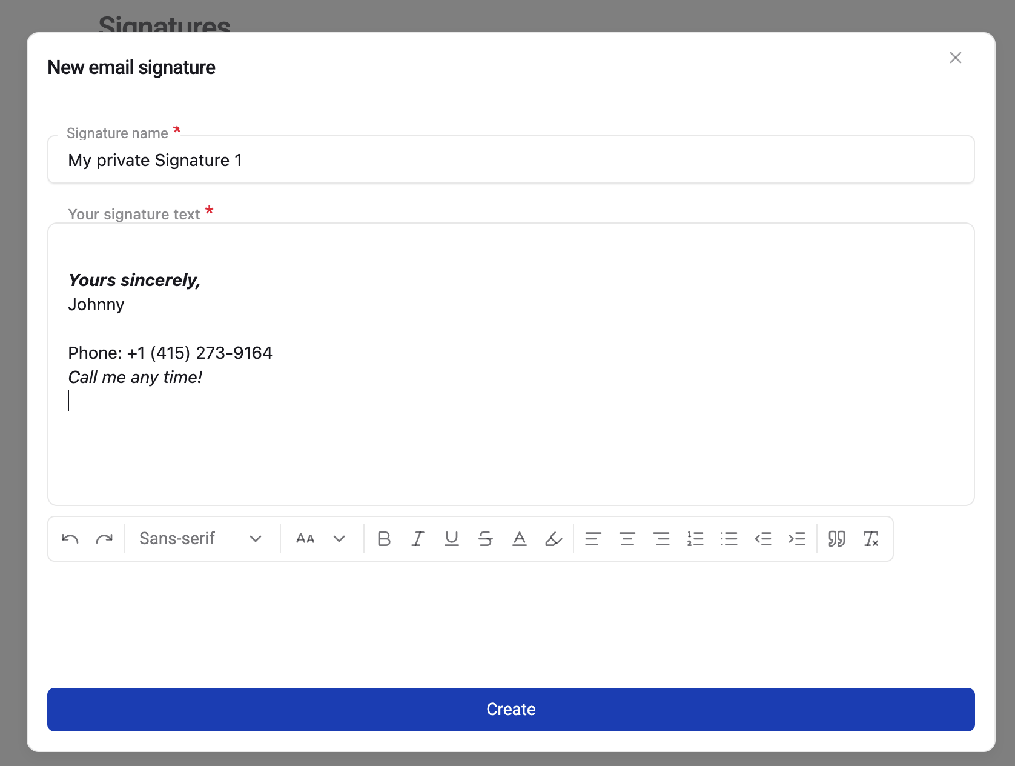Open the Sans-serif font dropdown
Viewport: 1015px width, 766px height.
(x=200, y=539)
